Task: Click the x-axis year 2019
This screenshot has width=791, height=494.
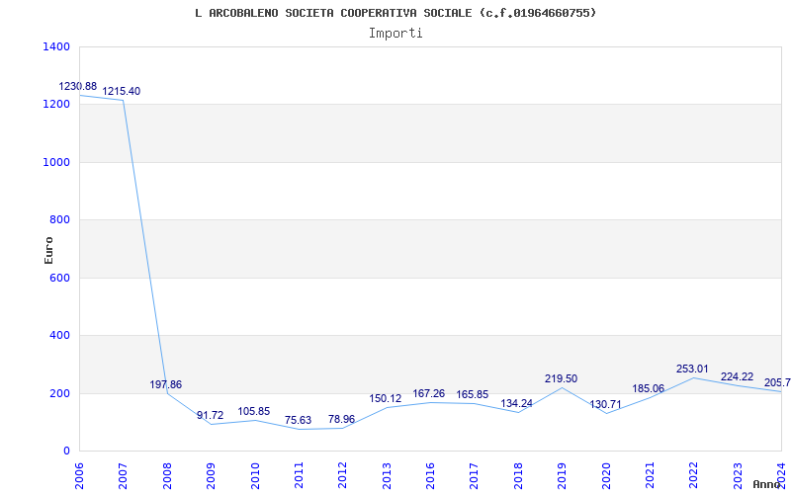Action: (x=562, y=475)
